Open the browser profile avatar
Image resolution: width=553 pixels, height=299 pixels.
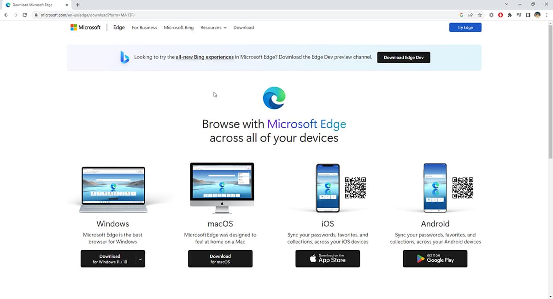(537, 15)
